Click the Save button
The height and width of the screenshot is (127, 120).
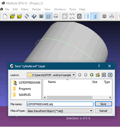click(x=103, y=104)
